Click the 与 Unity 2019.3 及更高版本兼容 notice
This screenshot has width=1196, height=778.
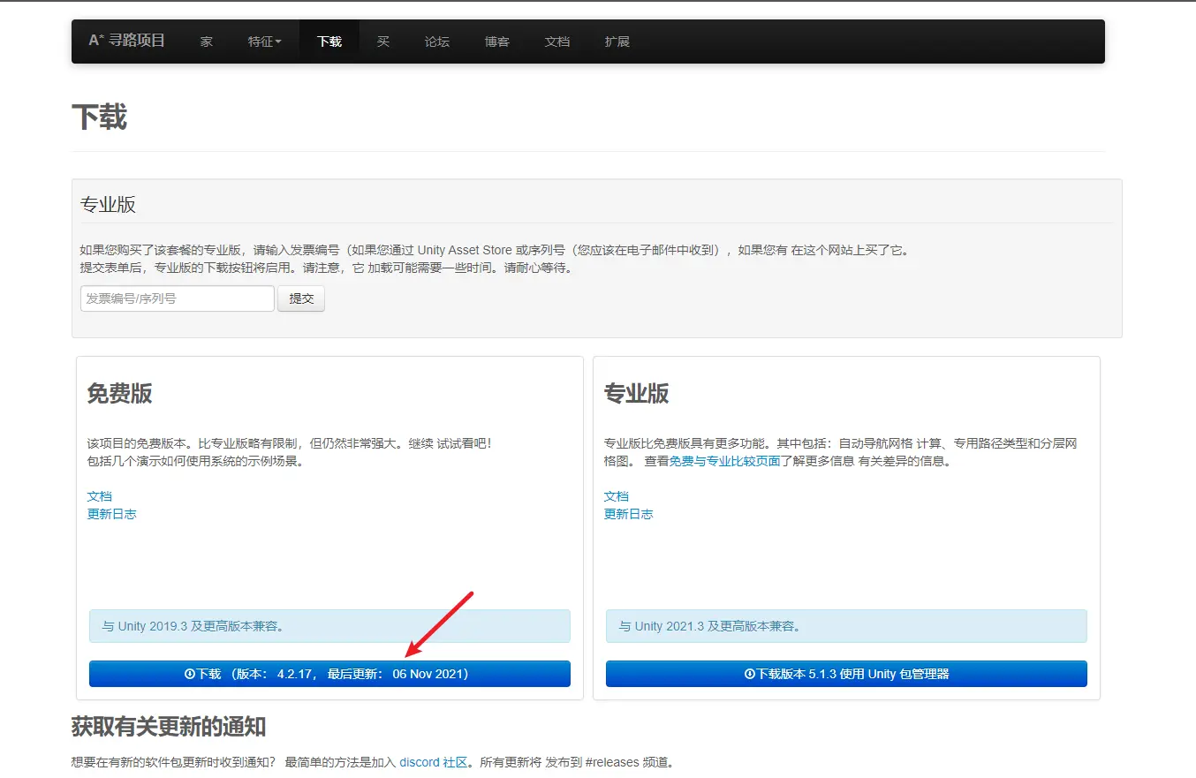coord(329,626)
